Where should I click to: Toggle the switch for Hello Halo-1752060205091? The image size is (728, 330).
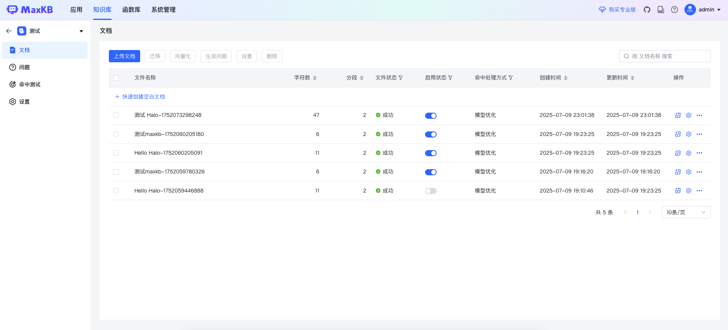click(x=431, y=153)
